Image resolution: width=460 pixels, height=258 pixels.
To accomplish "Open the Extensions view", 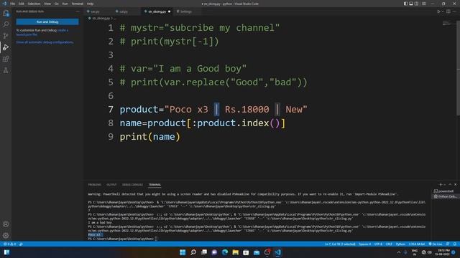I will 6,59.
